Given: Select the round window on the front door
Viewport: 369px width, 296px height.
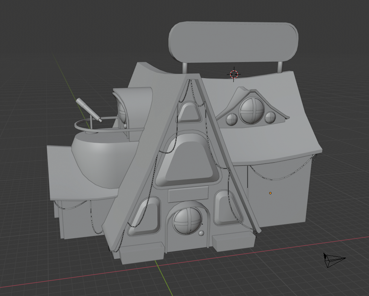Looking at the screenshot, I should coord(188,221).
